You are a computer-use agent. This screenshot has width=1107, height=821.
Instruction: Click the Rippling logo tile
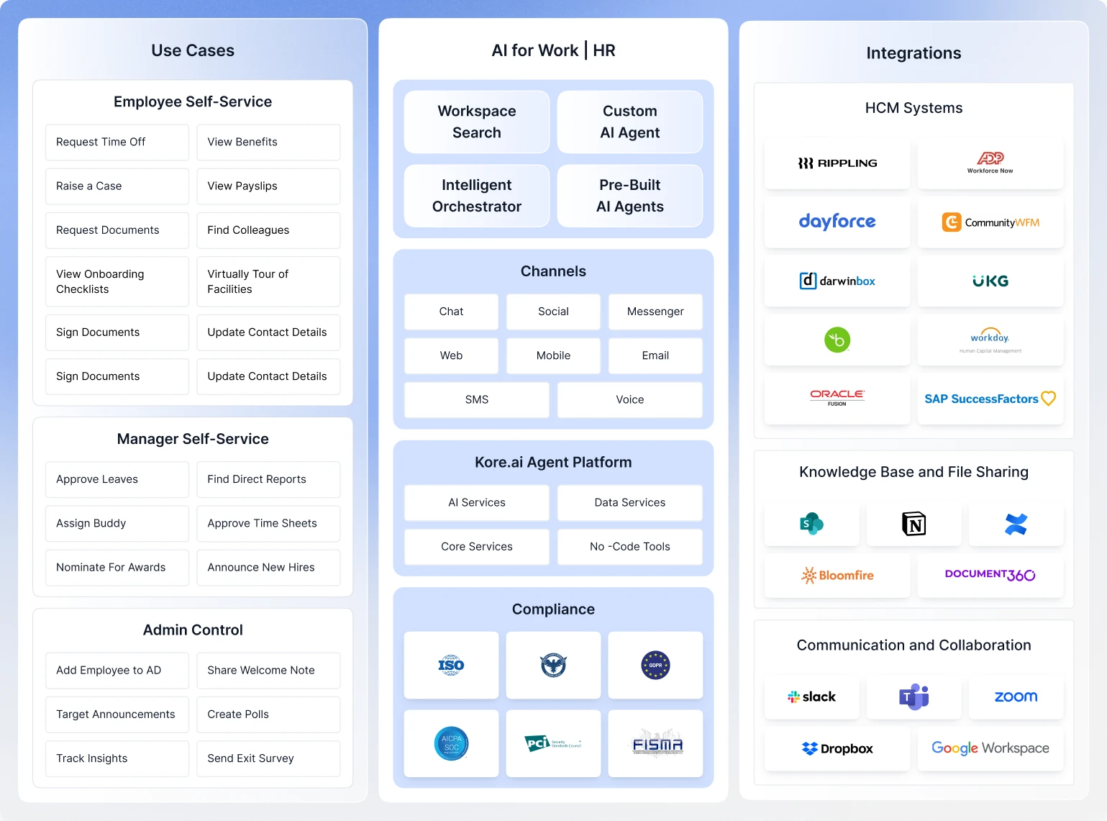(837, 163)
